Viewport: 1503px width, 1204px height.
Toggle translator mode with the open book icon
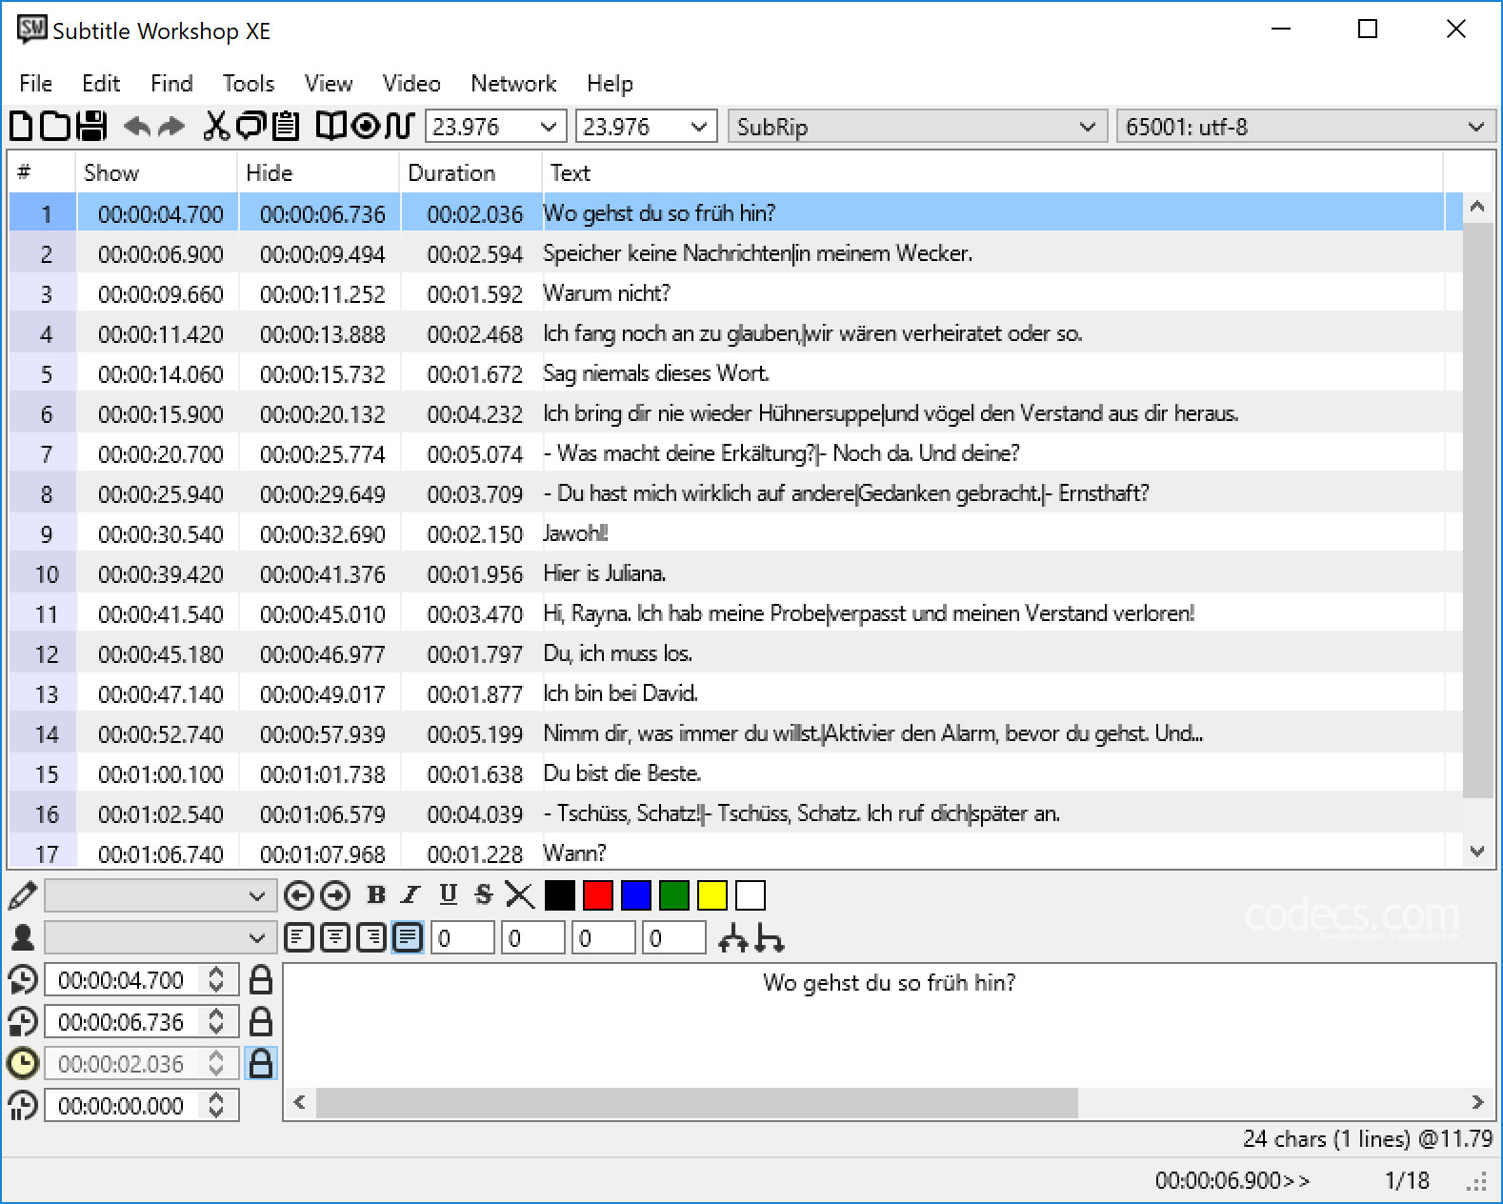(x=331, y=126)
